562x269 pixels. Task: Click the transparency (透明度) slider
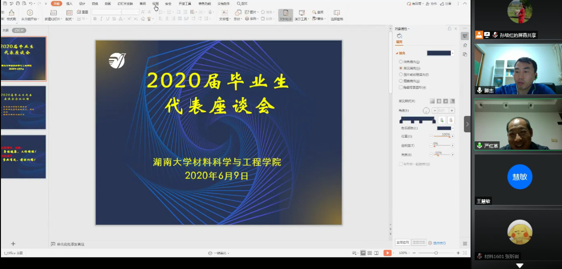coord(441,145)
